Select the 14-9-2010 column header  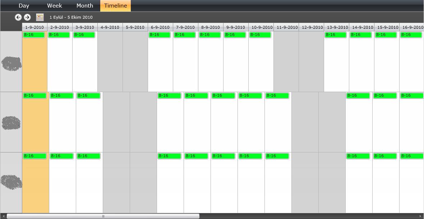(361, 27)
